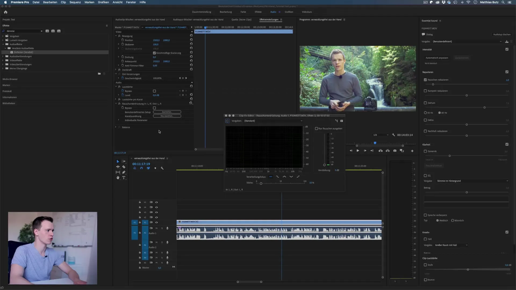Expand the Vorgaben effects folder
Image resolution: width=516 pixels, height=290 pixels.
(3, 36)
